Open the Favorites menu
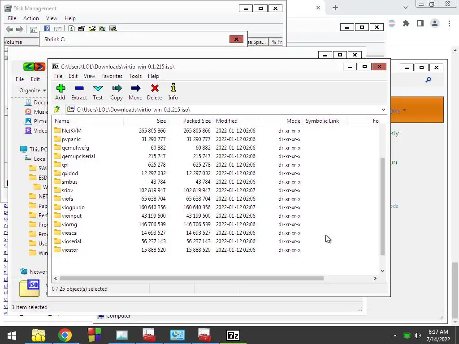This screenshot has width=459, height=344. pos(112,76)
